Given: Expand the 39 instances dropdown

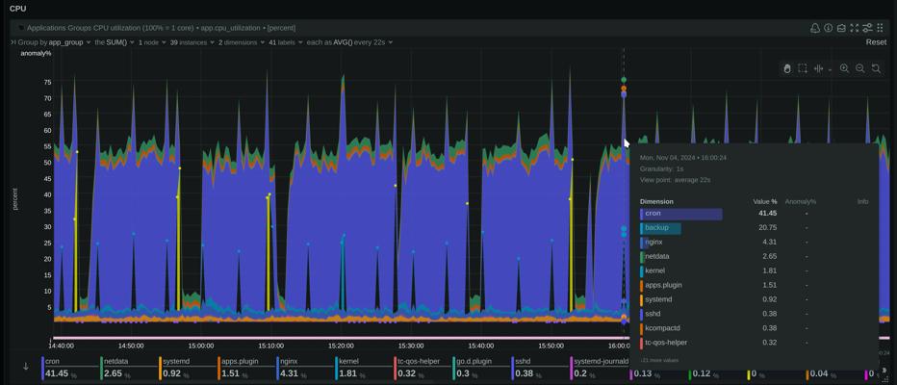Looking at the screenshot, I should click(187, 42).
